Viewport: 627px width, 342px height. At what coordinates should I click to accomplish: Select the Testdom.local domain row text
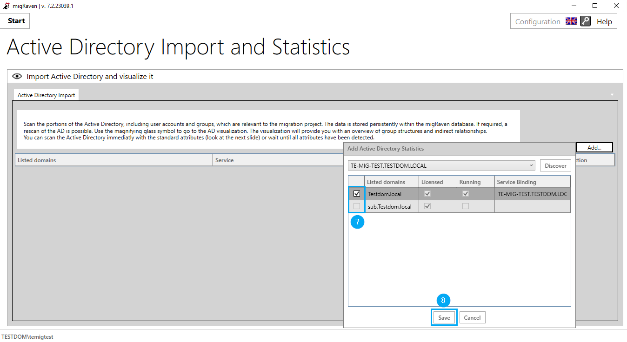click(384, 194)
